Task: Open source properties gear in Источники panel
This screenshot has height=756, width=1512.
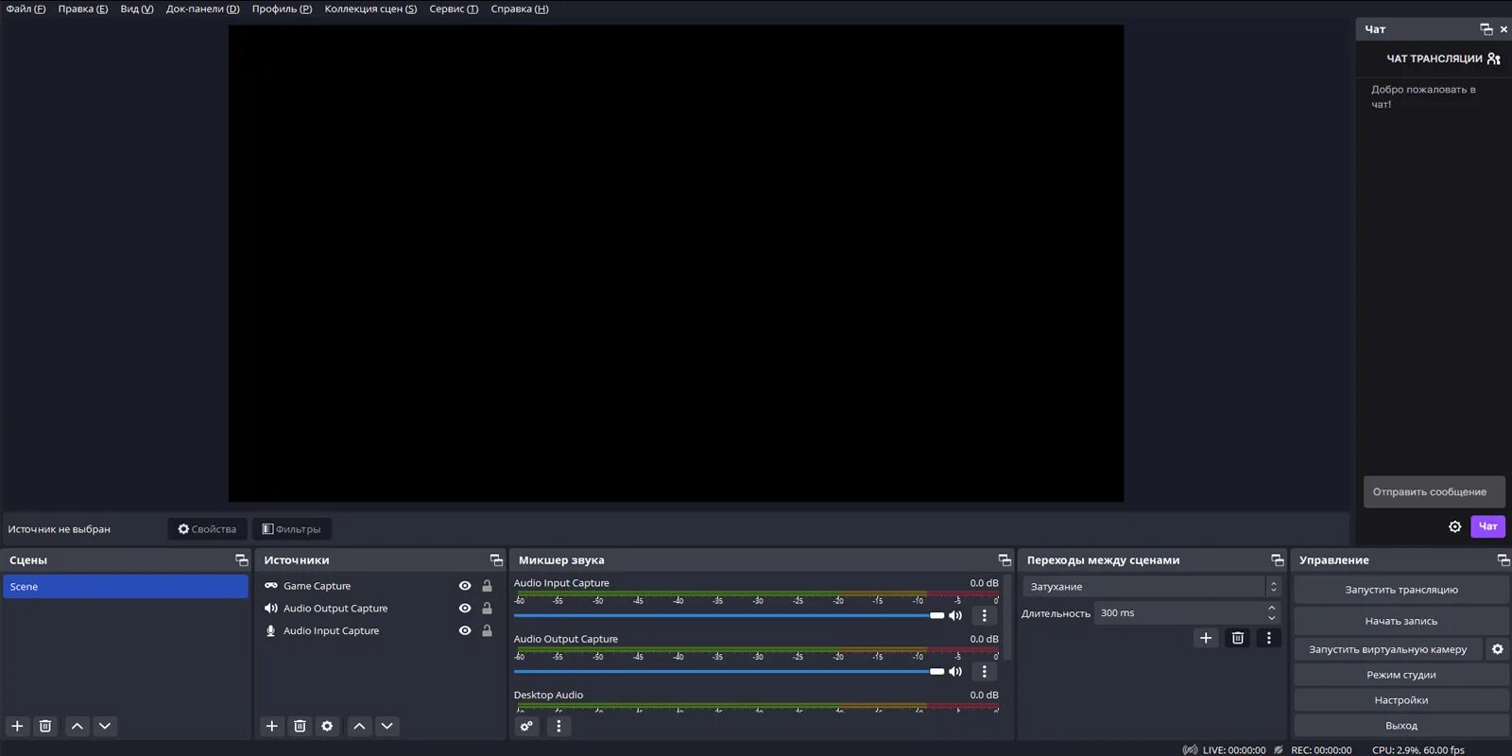Action: (327, 726)
